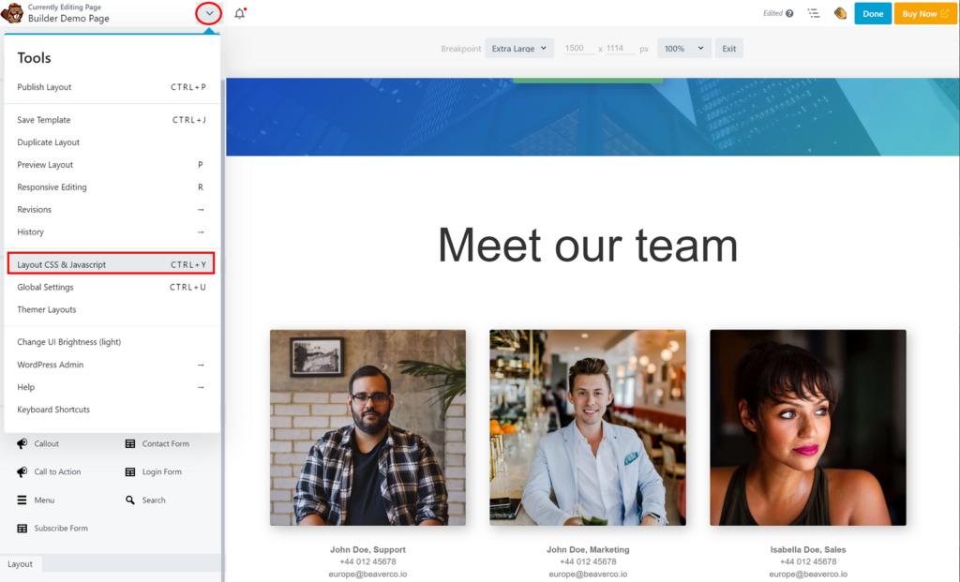Click the Edited help question mark icon
The width and height of the screenshot is (960, 582).
(789, 13)
